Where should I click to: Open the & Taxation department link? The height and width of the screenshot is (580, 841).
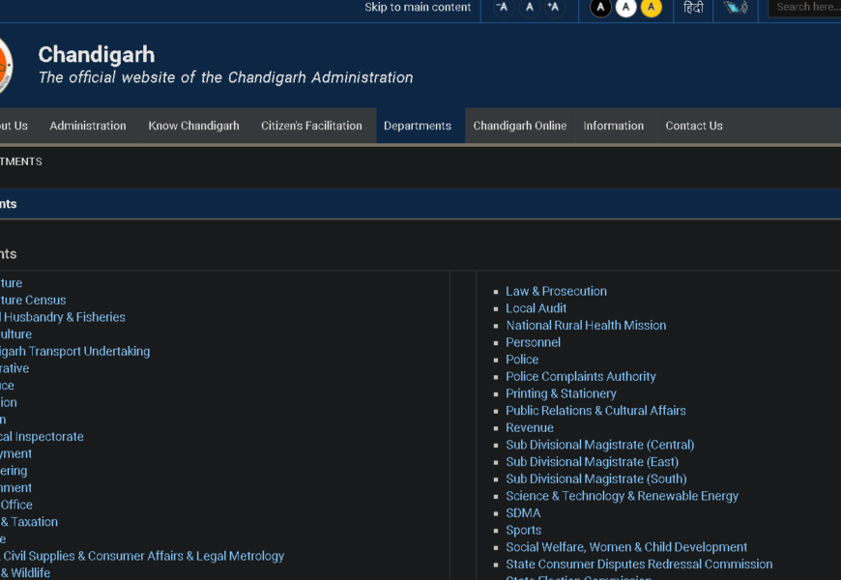point(28,522)
